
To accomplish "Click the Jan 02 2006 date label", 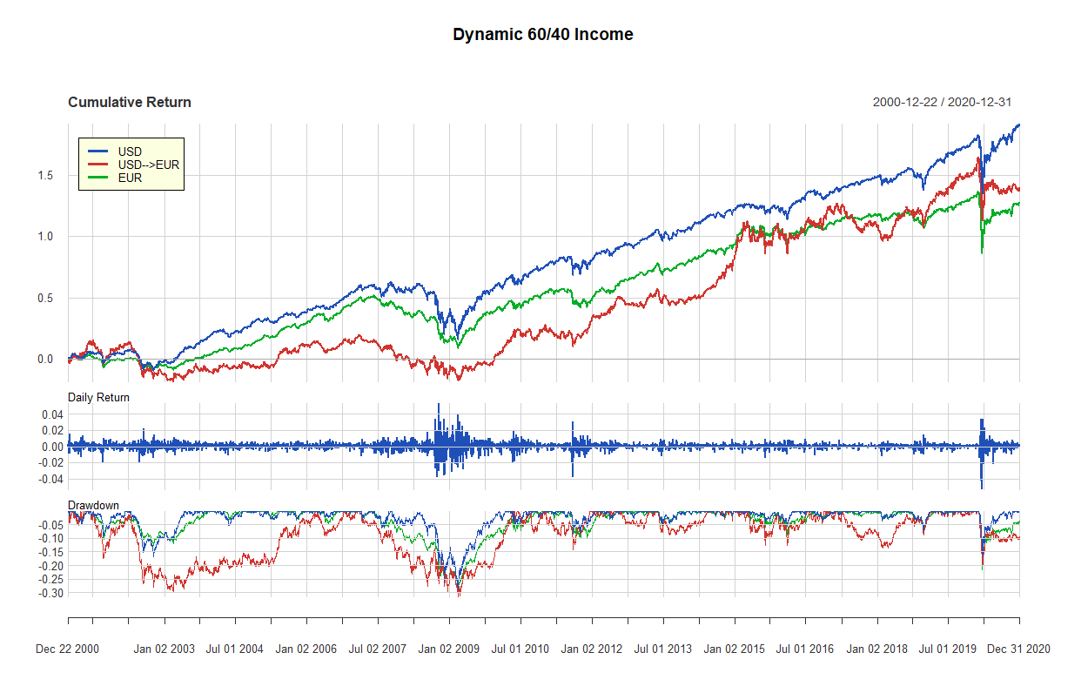I will pyautogui.click(x=306, y=649).
